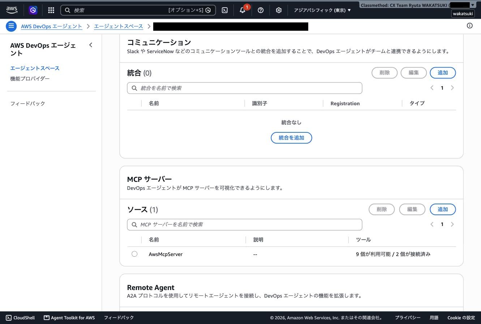Click the 識別子 column header
Image resolution: width=481 pixels, height=324 pixels.
[259, 103]
